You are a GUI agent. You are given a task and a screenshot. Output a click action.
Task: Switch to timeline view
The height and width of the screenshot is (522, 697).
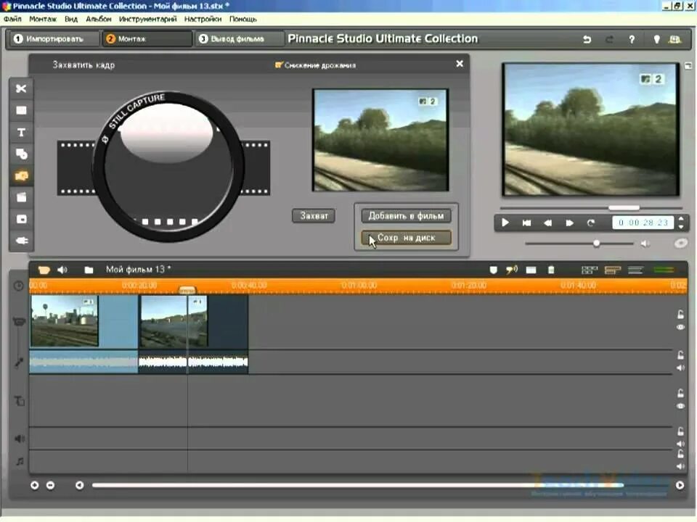[613, 270]
